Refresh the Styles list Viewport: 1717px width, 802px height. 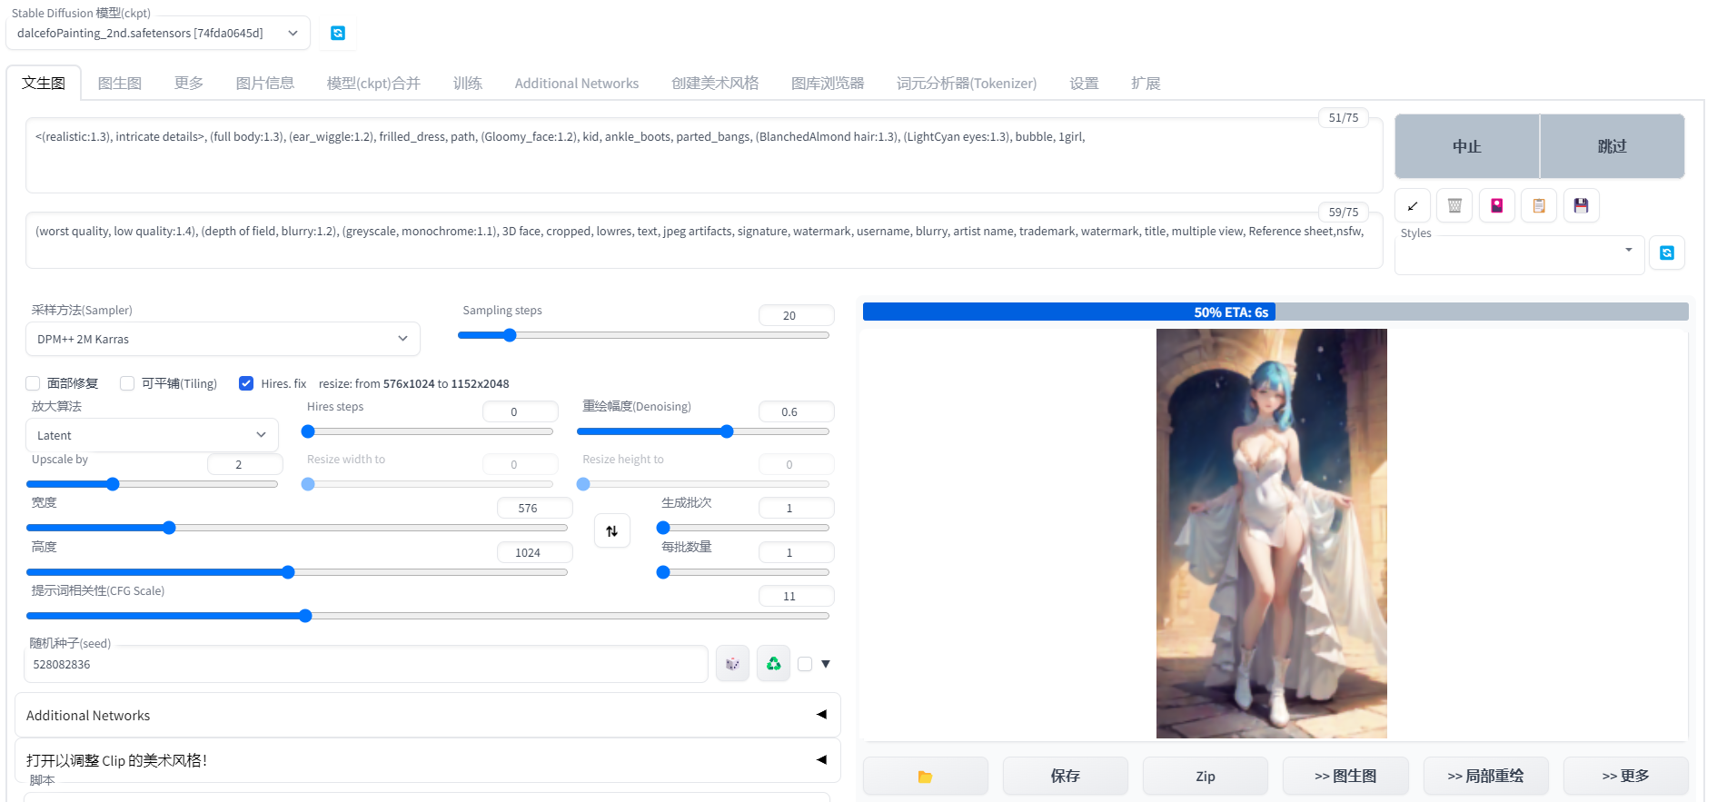point(1667,253)
